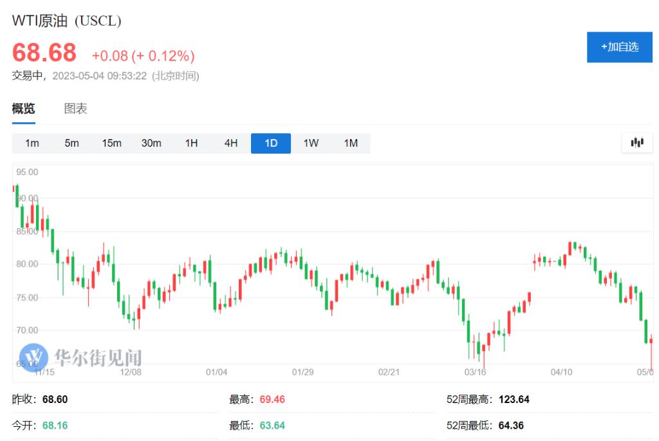Viewport: 659px width, 441px height.
Task: Switch to the 4H timeframe
Action: (231, 143)
